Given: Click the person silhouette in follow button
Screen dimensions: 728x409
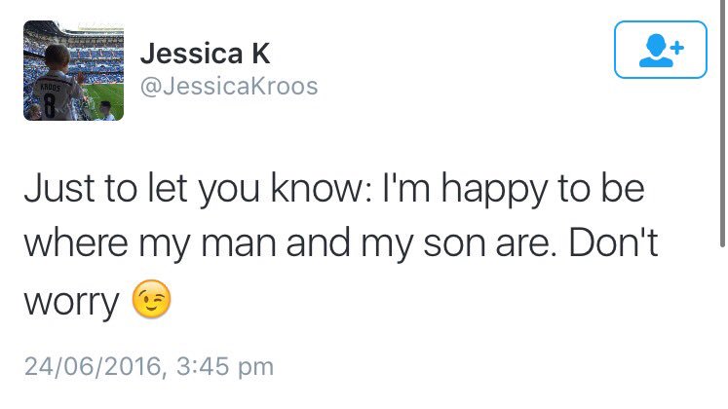Looking at the screenshot, I should point(653,52).
